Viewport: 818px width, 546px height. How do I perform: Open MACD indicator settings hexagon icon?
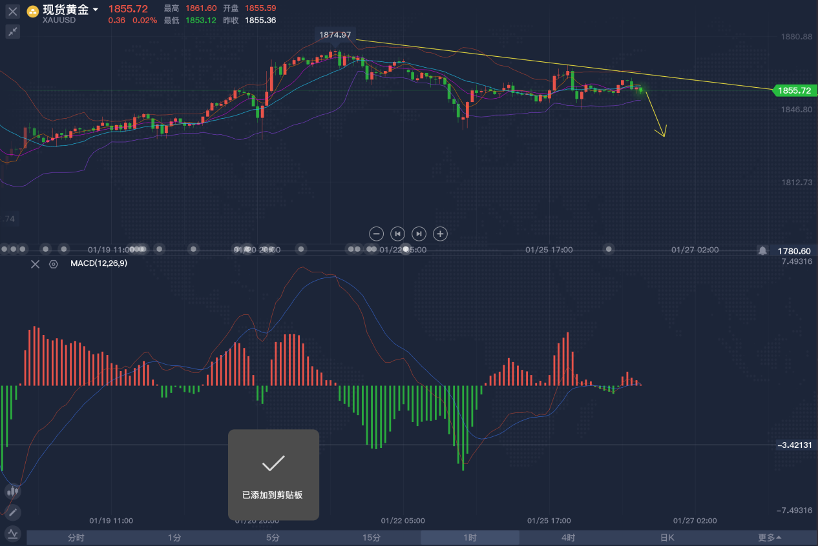pos(54,264)
